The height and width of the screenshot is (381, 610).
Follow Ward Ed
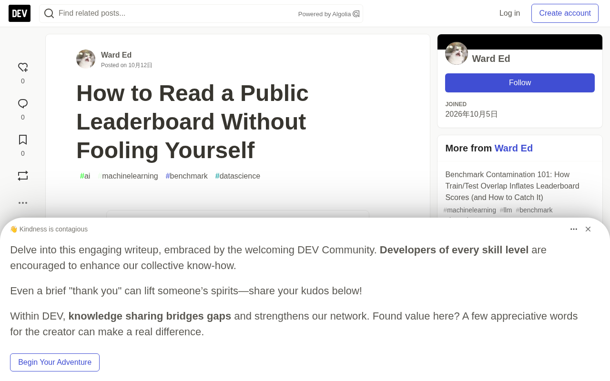tap(520, 83)
